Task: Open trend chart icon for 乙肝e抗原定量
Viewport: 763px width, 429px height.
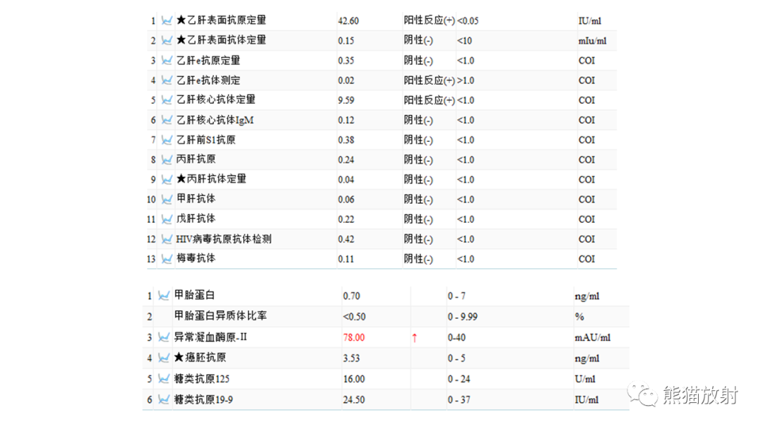Action: (167, 60)
